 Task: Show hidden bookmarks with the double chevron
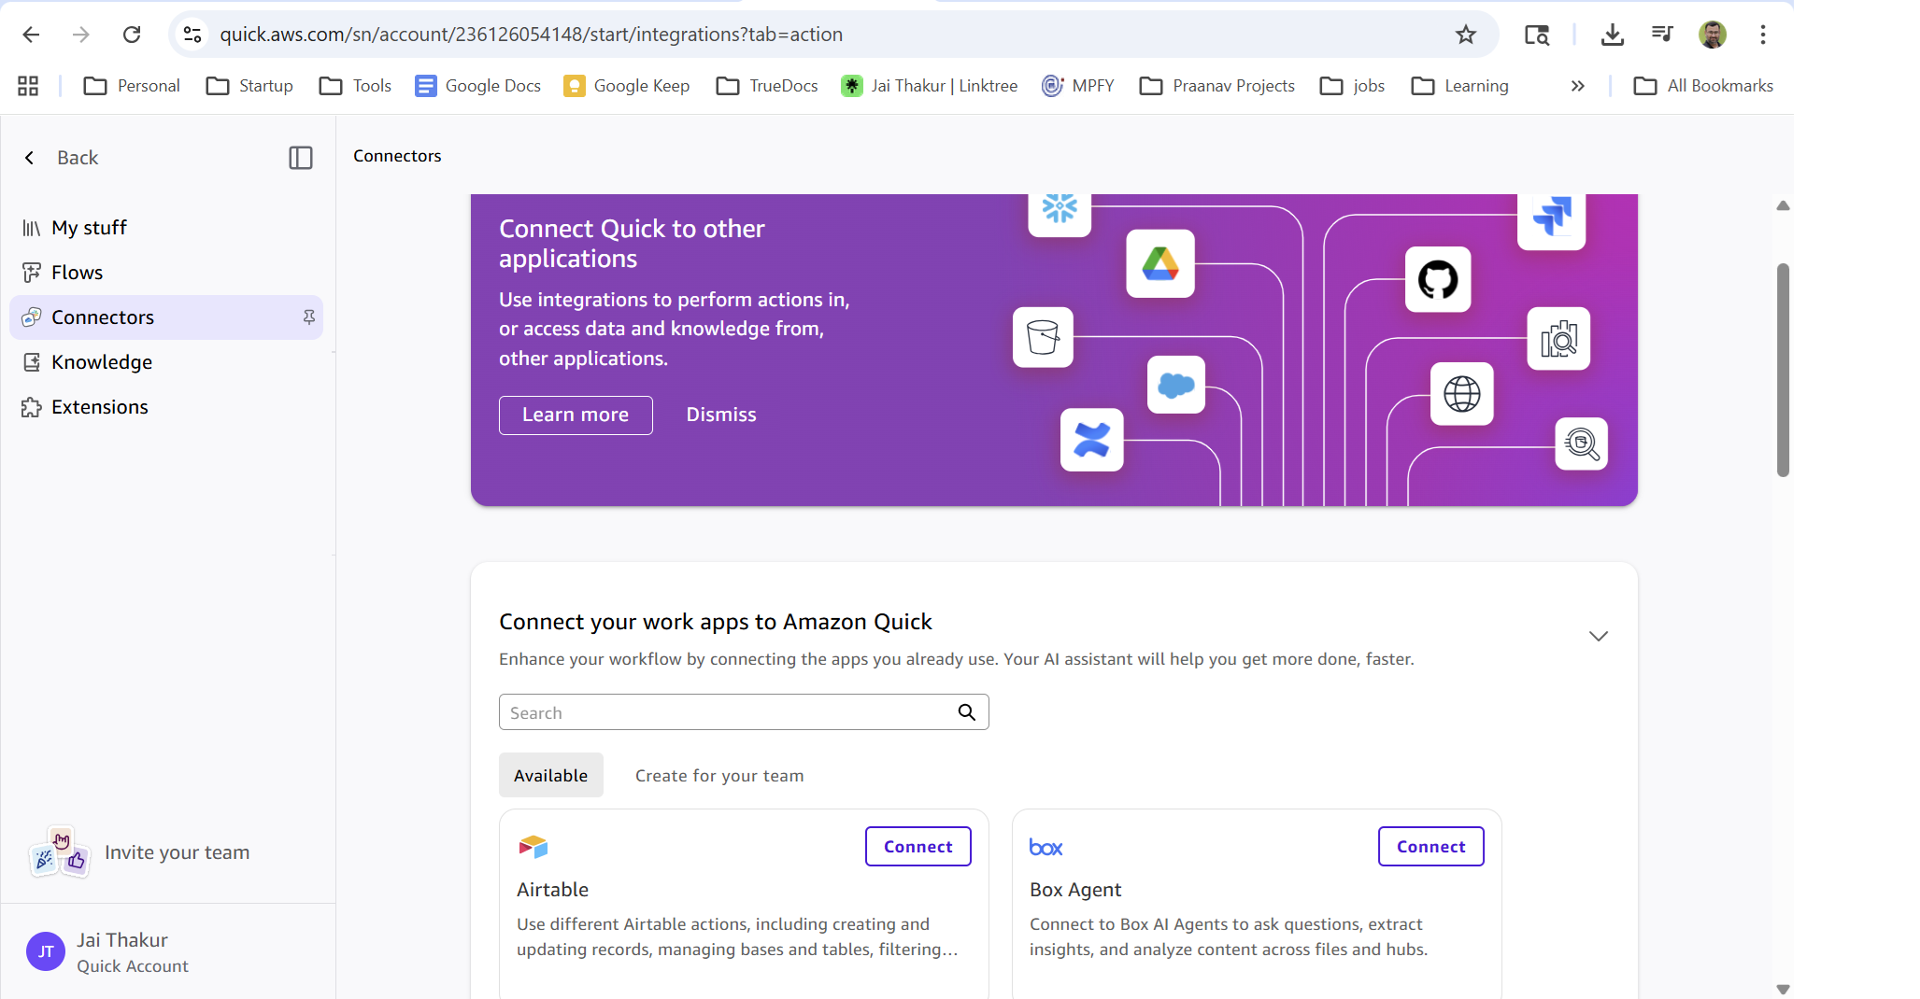pos(1577,85)
